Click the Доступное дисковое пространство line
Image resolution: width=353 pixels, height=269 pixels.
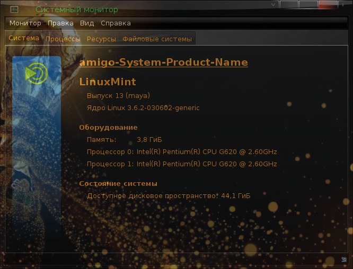click(x=169, y=196)
